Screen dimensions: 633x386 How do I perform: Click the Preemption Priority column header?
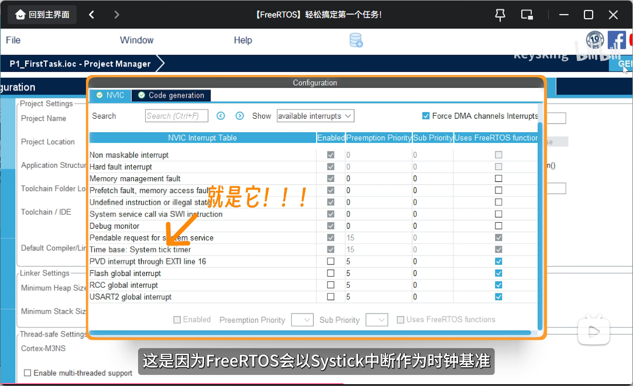click(x=379, y=137)
